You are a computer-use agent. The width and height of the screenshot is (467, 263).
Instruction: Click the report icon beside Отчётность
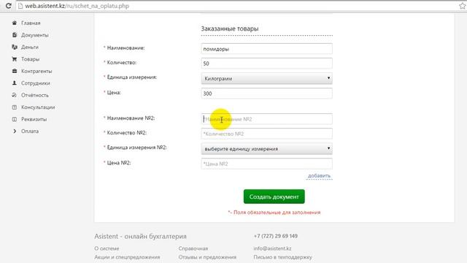(x=15, y=95)
